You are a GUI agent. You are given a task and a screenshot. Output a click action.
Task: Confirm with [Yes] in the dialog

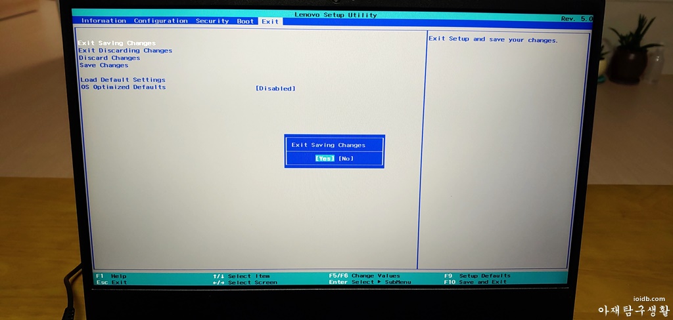(x=325, y=158)
